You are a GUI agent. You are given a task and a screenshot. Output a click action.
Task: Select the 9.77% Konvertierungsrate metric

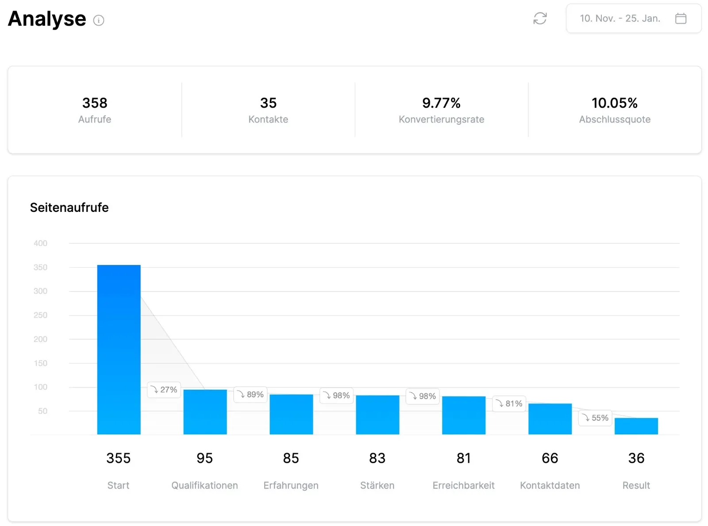pyautogui.click(x=441, y=110)
